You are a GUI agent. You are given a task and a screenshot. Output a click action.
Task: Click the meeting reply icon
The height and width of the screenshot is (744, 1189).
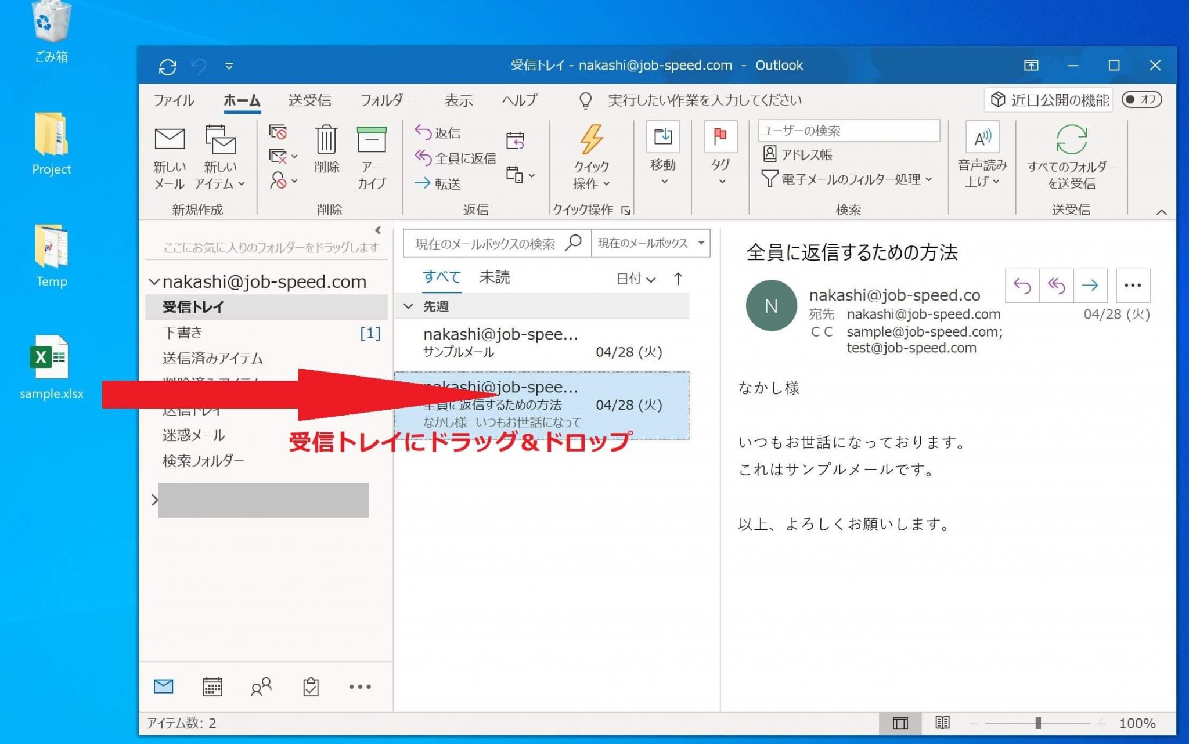[515, 140]
